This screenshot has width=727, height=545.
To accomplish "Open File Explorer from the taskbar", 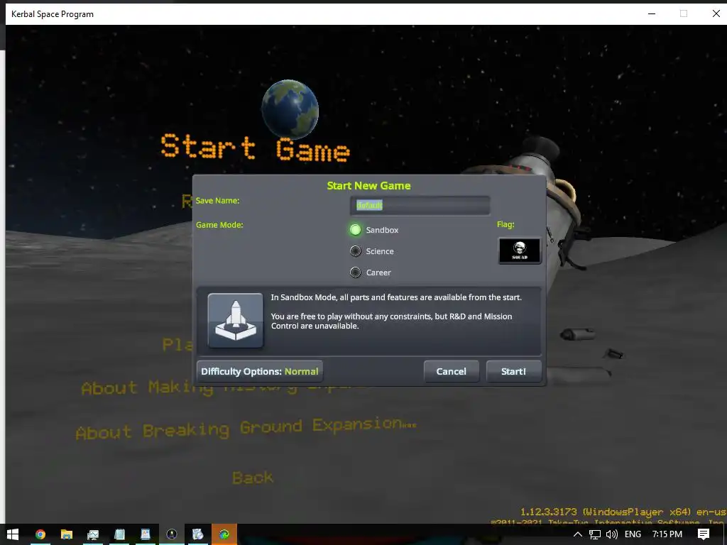I will tap(66, 534).
